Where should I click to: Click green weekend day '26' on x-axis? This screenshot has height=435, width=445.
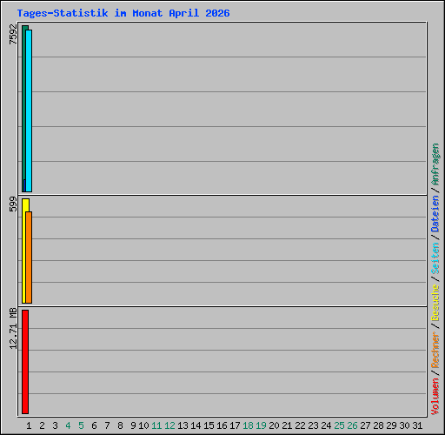pos(352,425)
